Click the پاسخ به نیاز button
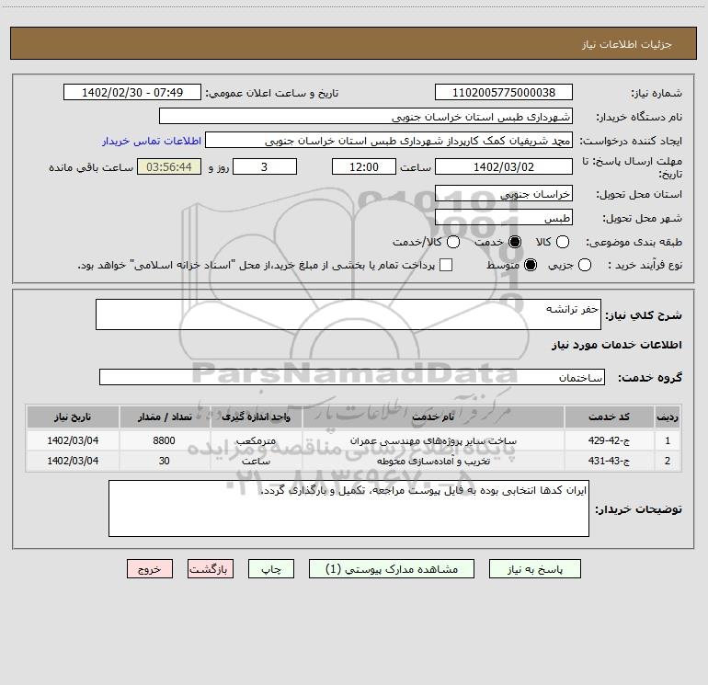 pyautogui.click(x=534, y=569)
